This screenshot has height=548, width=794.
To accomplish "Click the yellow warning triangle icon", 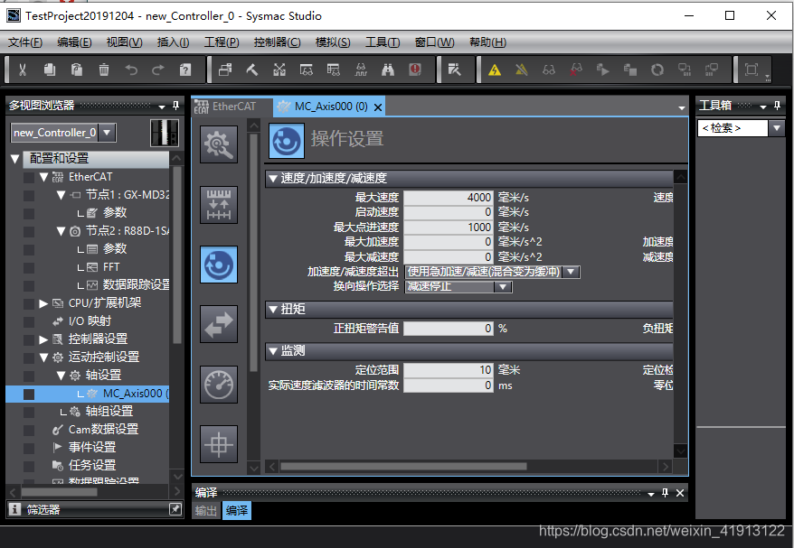I will point(495,70).
